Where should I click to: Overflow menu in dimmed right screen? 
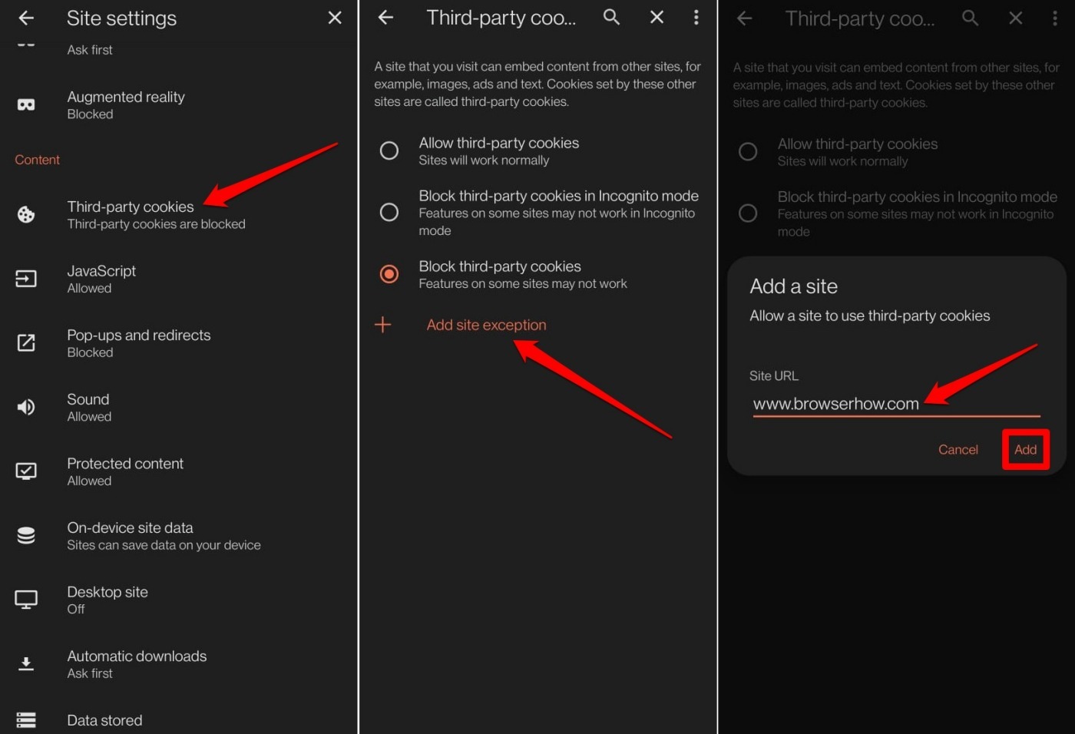(x=1055, y=18)
